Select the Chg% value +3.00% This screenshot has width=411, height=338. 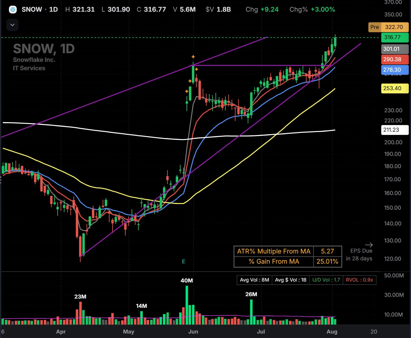(x=323, y=9)
